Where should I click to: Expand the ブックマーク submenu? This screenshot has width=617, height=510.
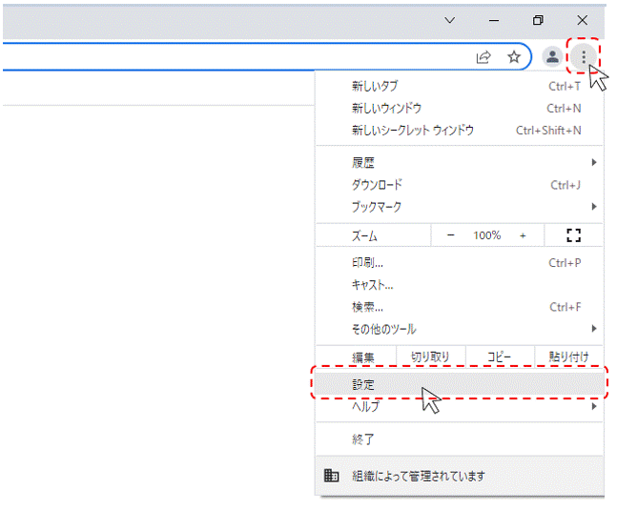460,207
